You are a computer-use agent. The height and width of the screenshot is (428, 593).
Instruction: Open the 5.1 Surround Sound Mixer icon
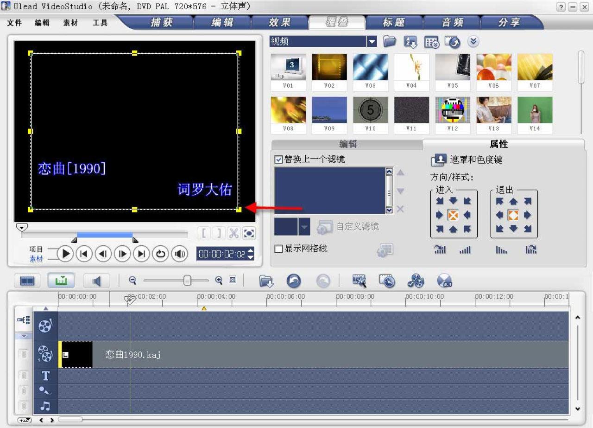click(x=443, y=281)
